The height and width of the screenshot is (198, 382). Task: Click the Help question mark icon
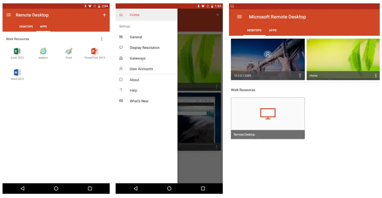point(121,90)
